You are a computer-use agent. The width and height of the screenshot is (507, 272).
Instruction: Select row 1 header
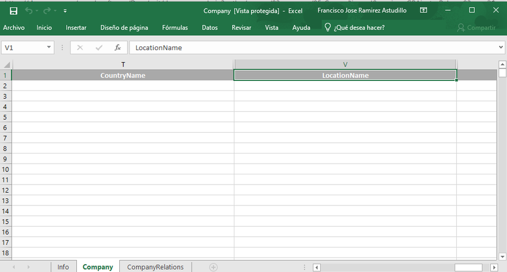point(5,75)
